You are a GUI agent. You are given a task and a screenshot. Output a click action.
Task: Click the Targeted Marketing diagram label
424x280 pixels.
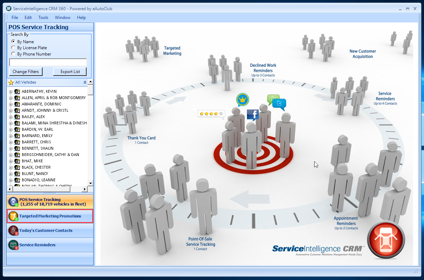click(x=172, y=51)
